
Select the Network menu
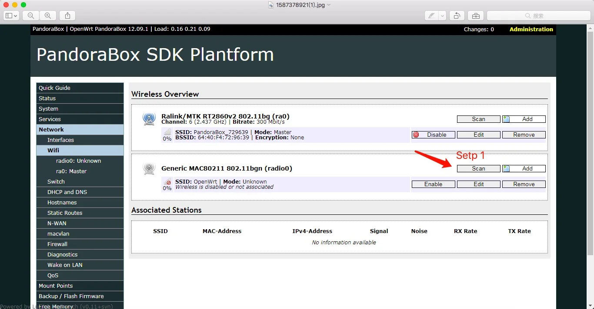click(80, 129)
